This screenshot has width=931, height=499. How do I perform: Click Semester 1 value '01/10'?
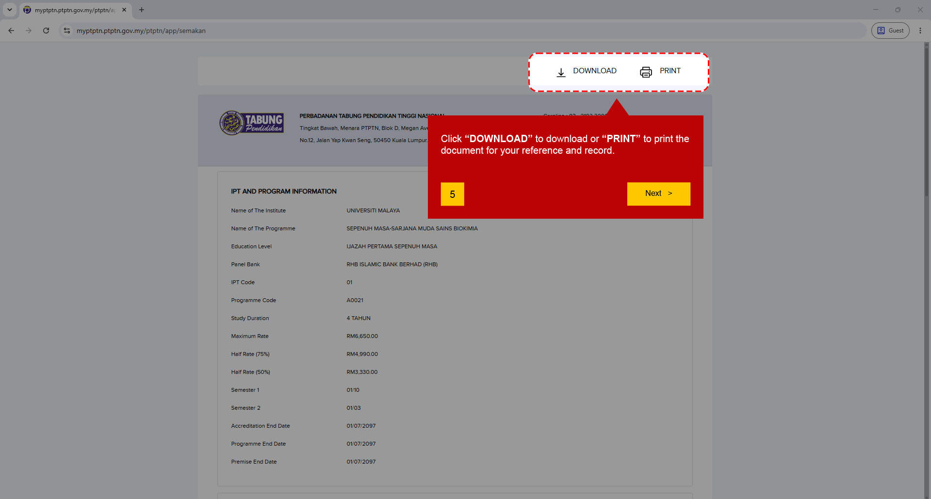(353, 390)
